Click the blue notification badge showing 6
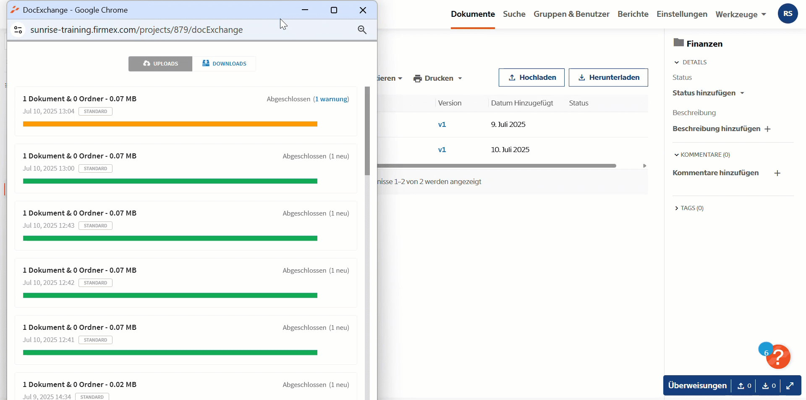 765,350
